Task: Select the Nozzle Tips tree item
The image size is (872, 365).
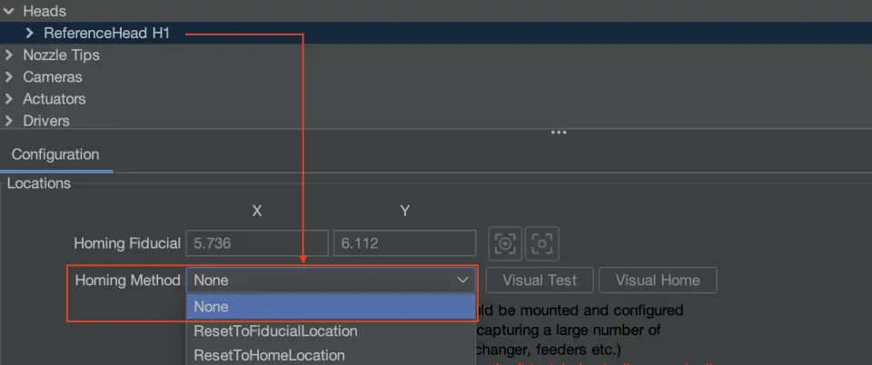Action: coord(61,55)
